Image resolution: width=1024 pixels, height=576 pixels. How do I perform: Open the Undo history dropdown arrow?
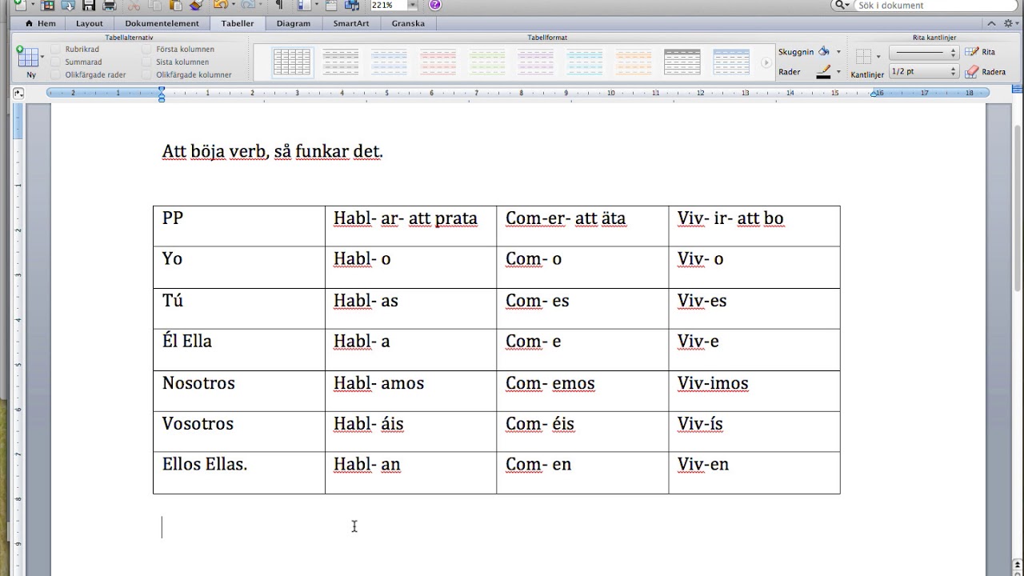pos(234,5)
